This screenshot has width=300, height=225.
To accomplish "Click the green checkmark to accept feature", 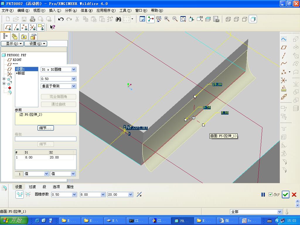I will [285, 195].
